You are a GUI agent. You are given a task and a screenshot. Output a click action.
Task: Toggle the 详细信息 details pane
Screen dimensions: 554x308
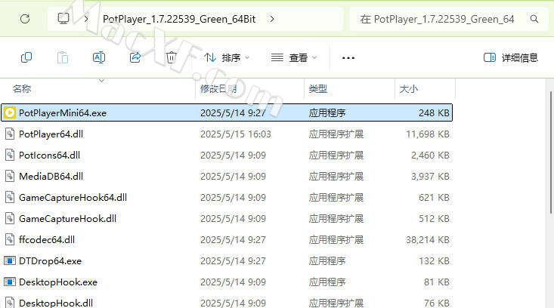511,57
